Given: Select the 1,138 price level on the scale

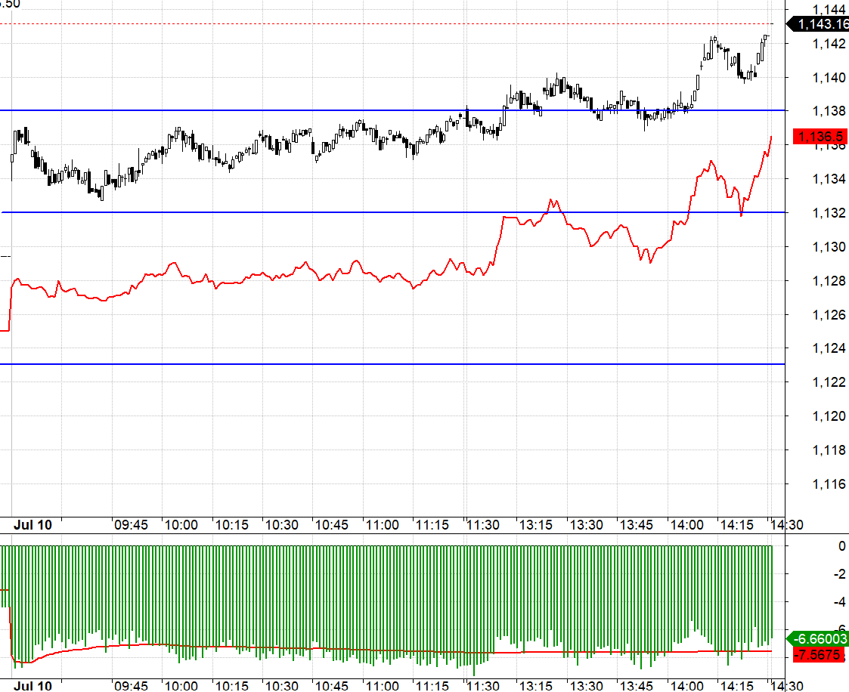Looking at the screenshot, I should (828, 110).
